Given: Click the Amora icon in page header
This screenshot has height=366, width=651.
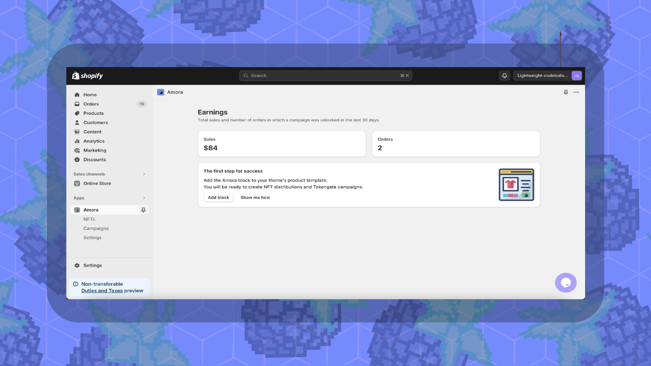Looking at the screenshot, I should [x=161, y=92].
